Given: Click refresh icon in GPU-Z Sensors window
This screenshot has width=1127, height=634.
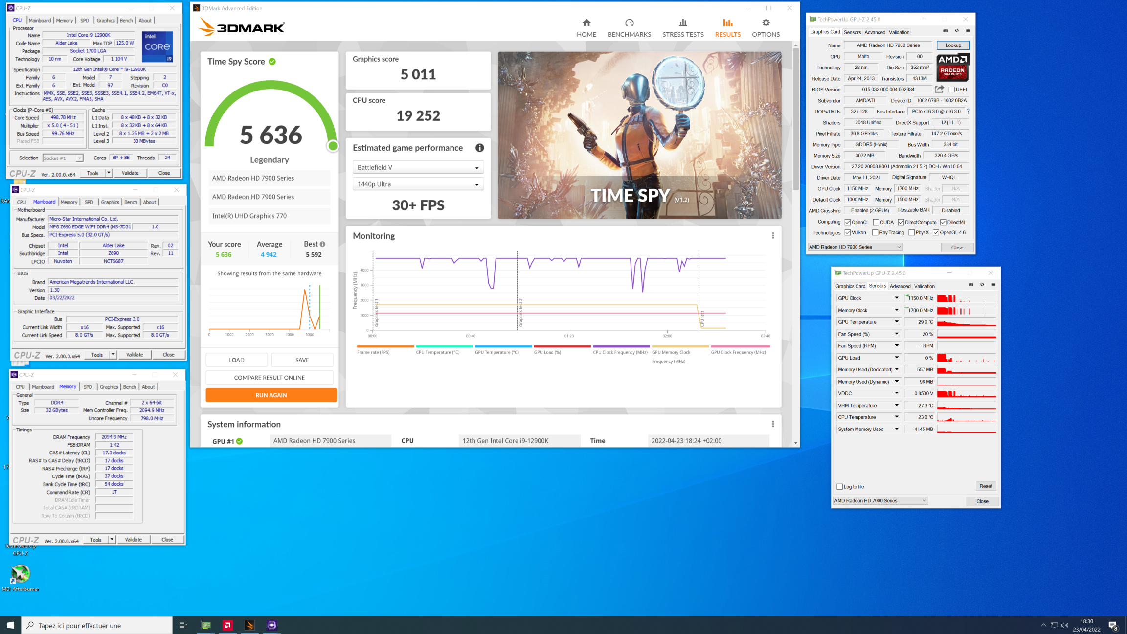Looking at the screenshot, I should click(982, 285).
